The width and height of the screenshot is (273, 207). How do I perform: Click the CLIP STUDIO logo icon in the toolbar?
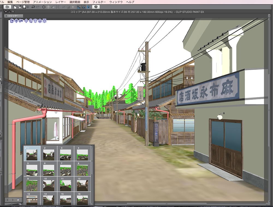point(7,8)
